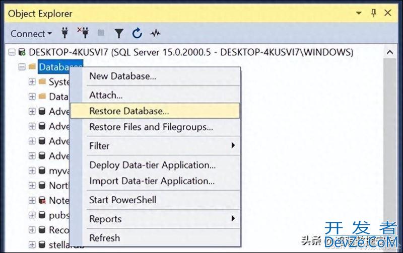Click the scrollbar up arrow in Object Explorer

tap(390, 52)
